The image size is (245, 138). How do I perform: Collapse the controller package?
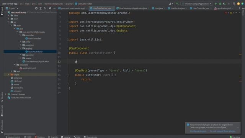(x=20, y=35)
